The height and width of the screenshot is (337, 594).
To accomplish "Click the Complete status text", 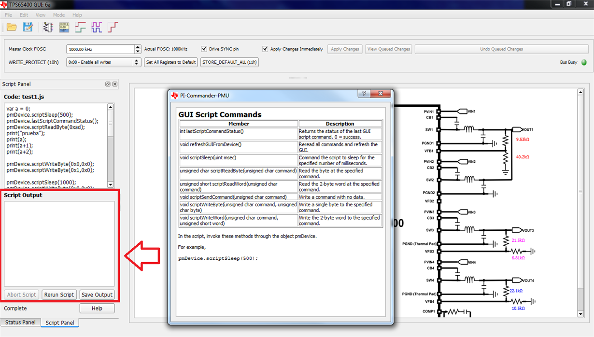I will [x=15, y=308].
